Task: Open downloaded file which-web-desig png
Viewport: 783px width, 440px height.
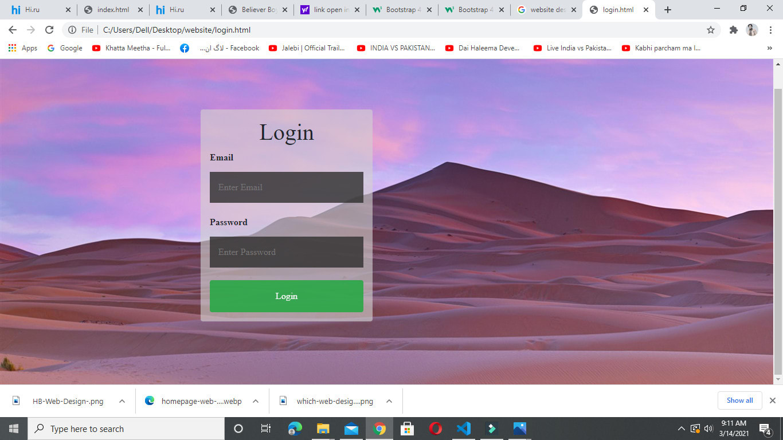Action: tap(326, 401)
